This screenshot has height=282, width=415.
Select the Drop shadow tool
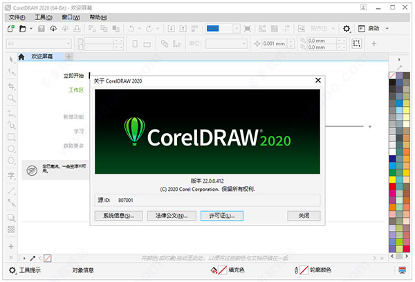point(11,218)
